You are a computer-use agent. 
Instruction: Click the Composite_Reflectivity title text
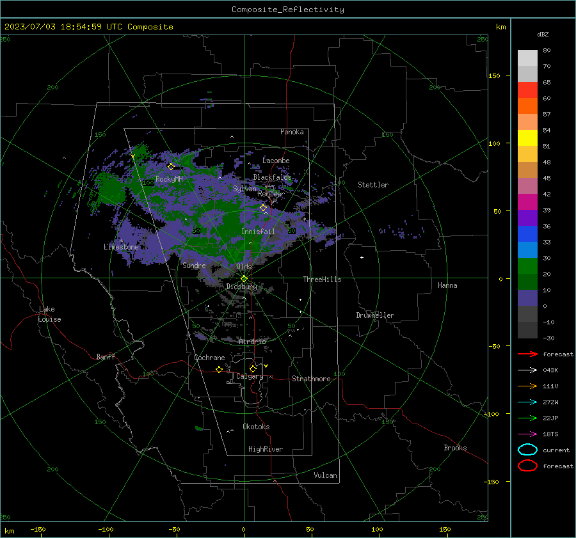tap(288, 10)
